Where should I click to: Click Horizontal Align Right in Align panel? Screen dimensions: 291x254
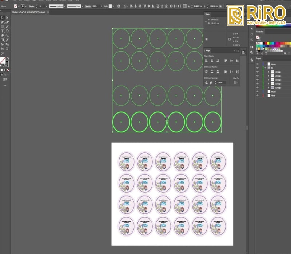pos(218,61)
